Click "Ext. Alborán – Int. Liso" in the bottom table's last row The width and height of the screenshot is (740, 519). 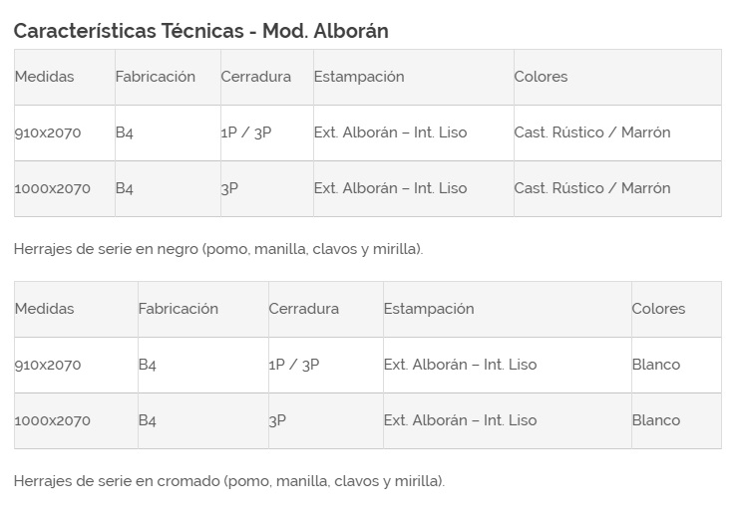tap(460, 420)
